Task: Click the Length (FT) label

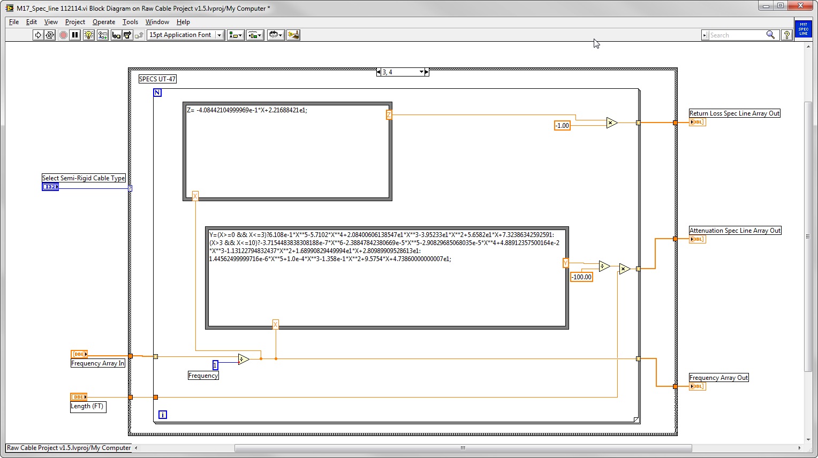Action: coord(88,407)
